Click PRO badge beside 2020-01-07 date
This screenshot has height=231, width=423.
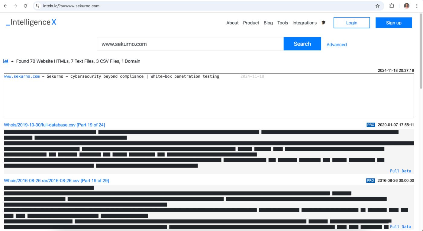[x=371, y=125]
